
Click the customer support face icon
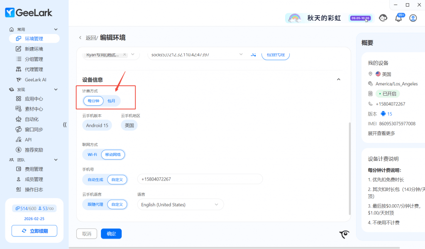click(x=383, y=18)
